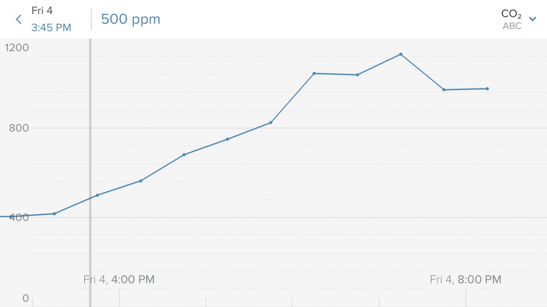Select the data point nearest the scrubber line
Viewport: 547px width, 307px height.
(97, 195)
